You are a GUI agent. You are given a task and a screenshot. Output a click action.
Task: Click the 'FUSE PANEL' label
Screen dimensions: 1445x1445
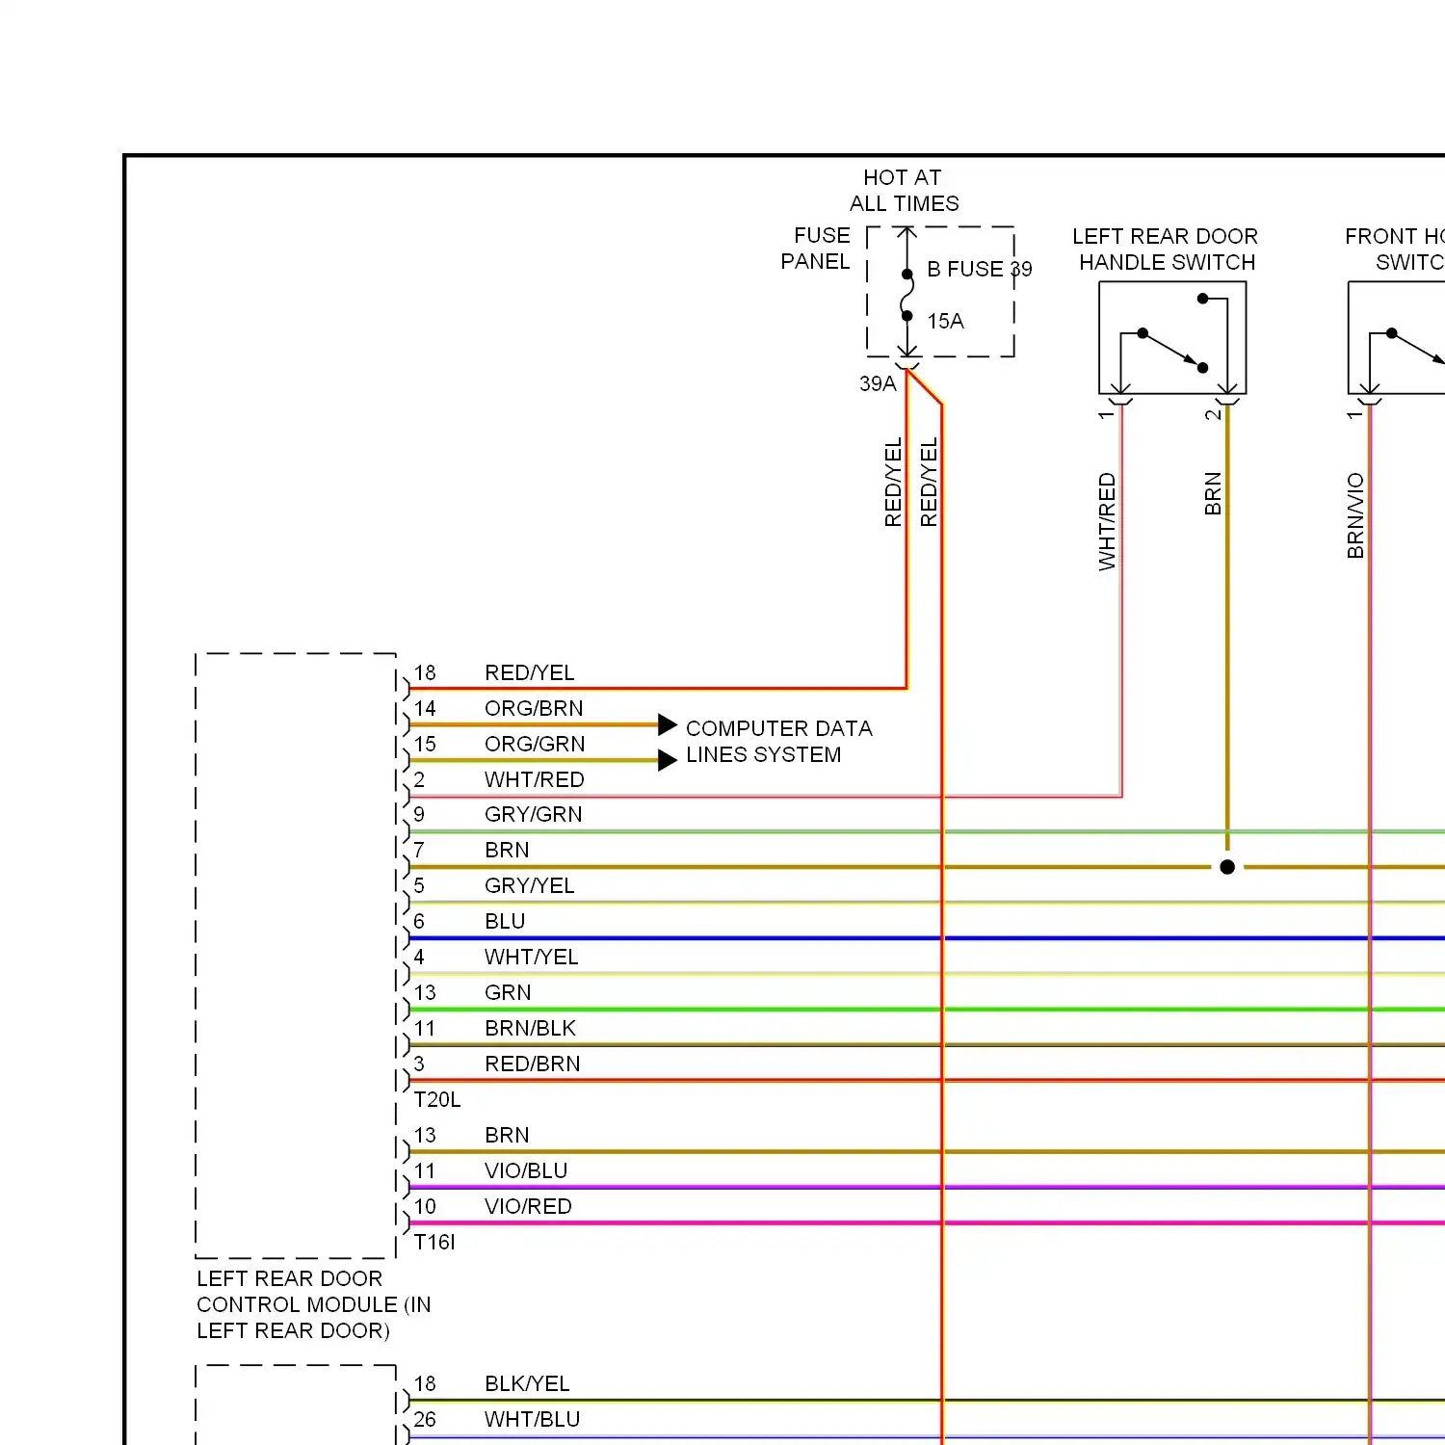(816, 249)
